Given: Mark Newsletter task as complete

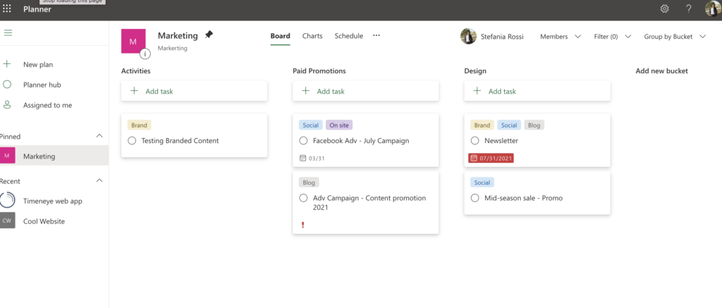Looking at the screenshot, I should (x=475, y=140).
